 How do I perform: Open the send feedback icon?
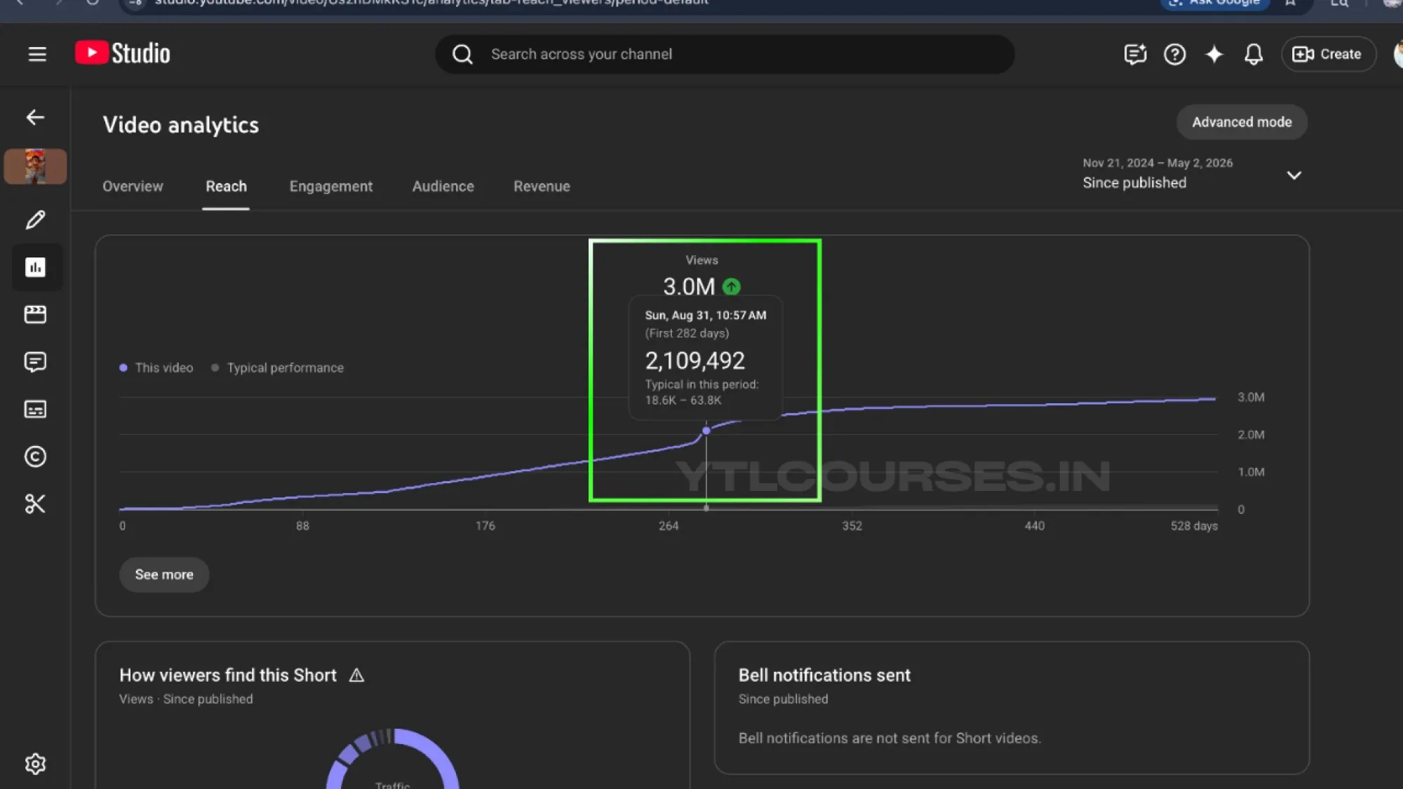coord(1134,54)
